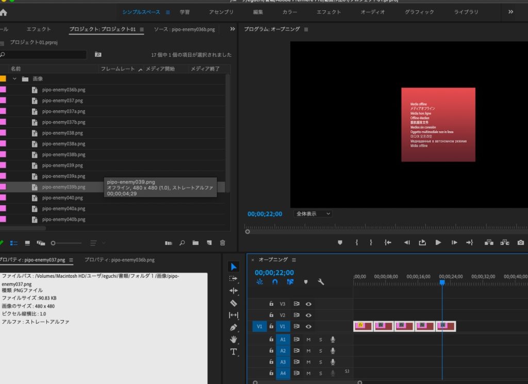The image size is (528, 384).
Task: Click the export frame camera icon
Action: [x=521, y=242]
